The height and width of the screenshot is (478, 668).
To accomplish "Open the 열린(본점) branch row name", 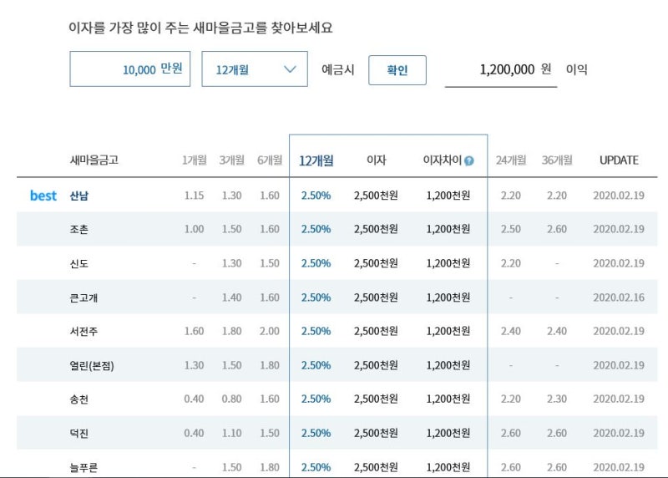I will (x=92, y=365).
